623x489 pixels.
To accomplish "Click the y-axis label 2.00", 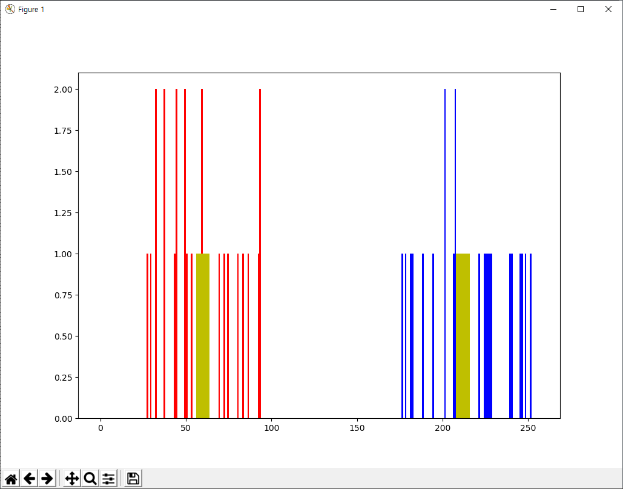I will tap(63, 90).
